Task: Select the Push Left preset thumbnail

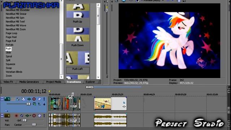Action: (78, 58)
